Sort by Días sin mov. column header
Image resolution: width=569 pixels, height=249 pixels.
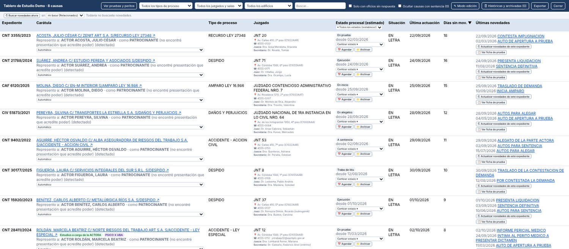(x=457, y=23)
